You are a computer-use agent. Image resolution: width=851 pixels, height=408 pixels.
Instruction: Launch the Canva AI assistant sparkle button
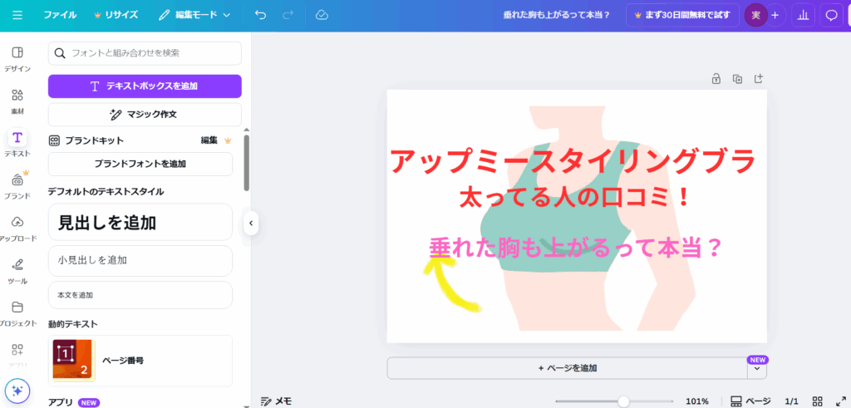tap(17, 390)
